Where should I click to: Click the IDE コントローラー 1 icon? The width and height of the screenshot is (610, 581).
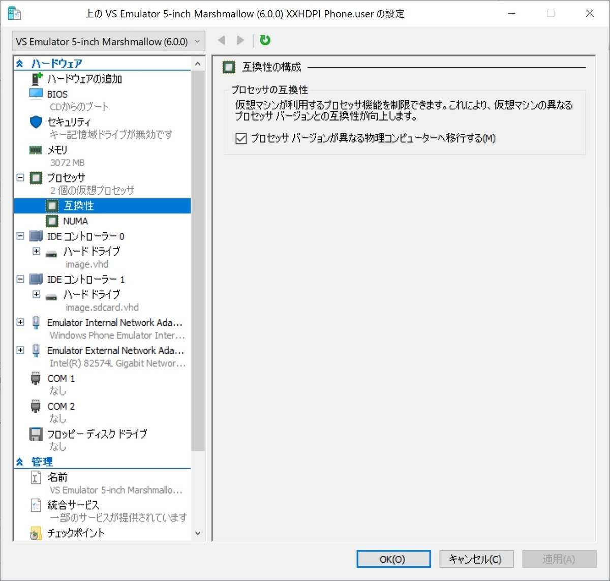coord(36,280)
